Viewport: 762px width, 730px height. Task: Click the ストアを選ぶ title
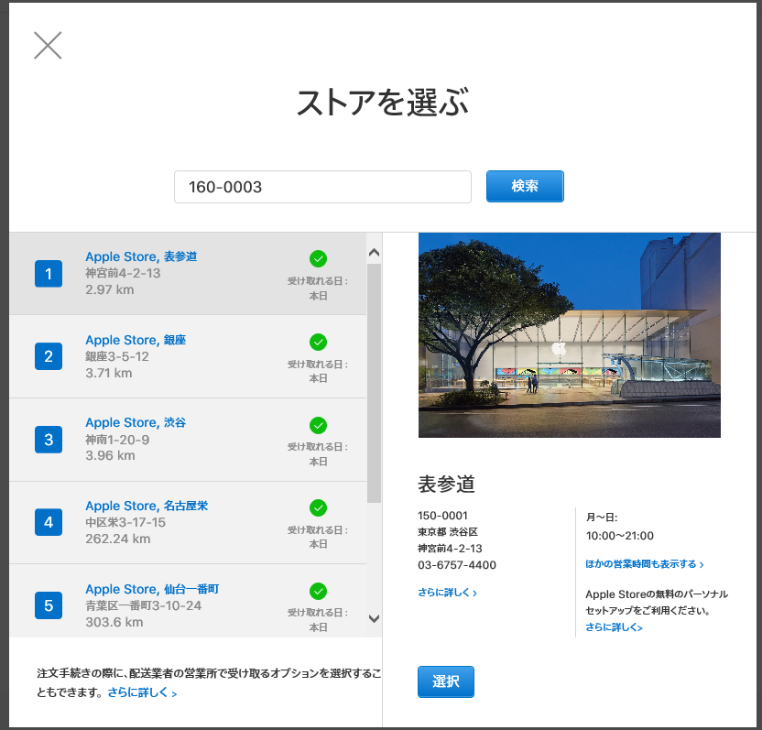pos(383,103)
